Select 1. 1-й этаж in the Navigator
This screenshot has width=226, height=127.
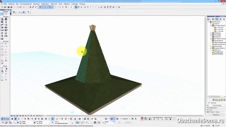pos(220,31)
